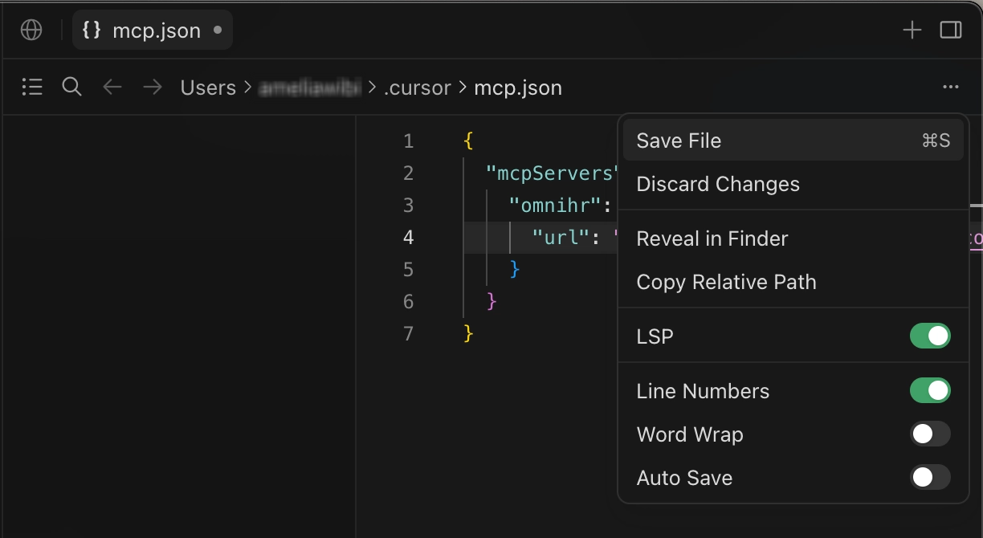This screenshot has width=983, height=538.
Task: Choose Reveal in Finder
Action: [x=793, y=238]
